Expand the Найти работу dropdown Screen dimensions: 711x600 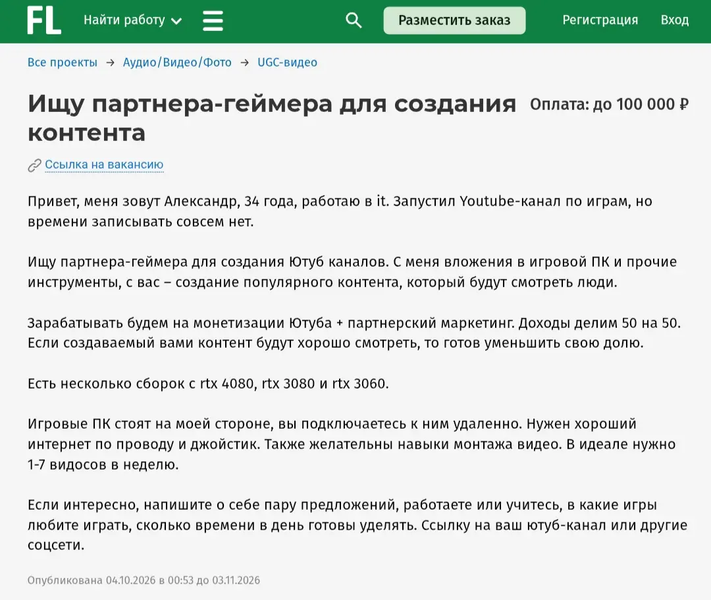(133, 20)
